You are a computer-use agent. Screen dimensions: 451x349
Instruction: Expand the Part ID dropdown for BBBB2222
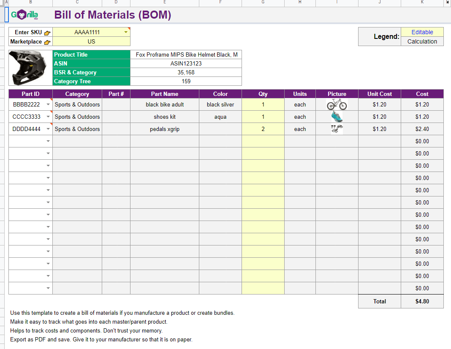click(48, 104)
